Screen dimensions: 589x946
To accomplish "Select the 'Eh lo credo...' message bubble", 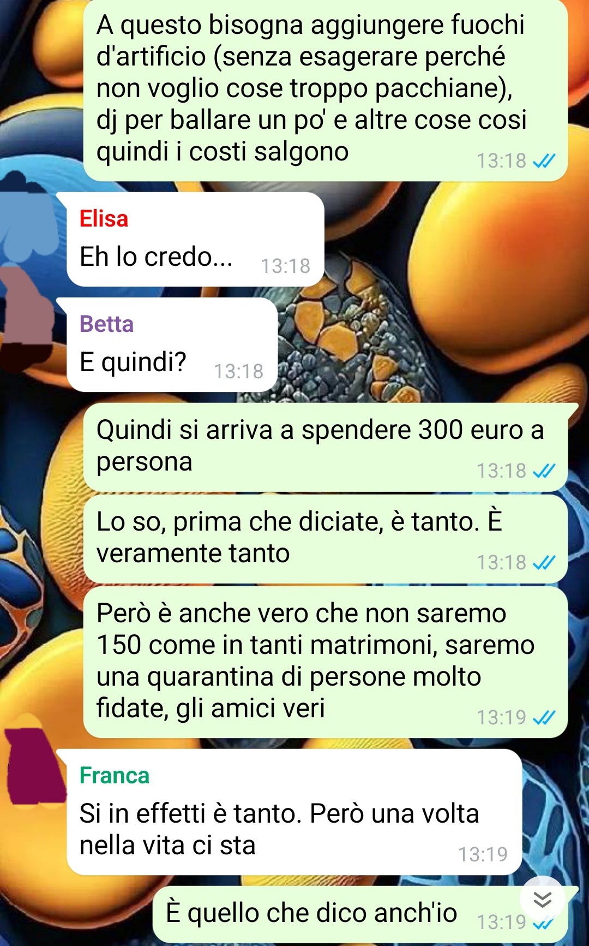I will click(195, 240).
